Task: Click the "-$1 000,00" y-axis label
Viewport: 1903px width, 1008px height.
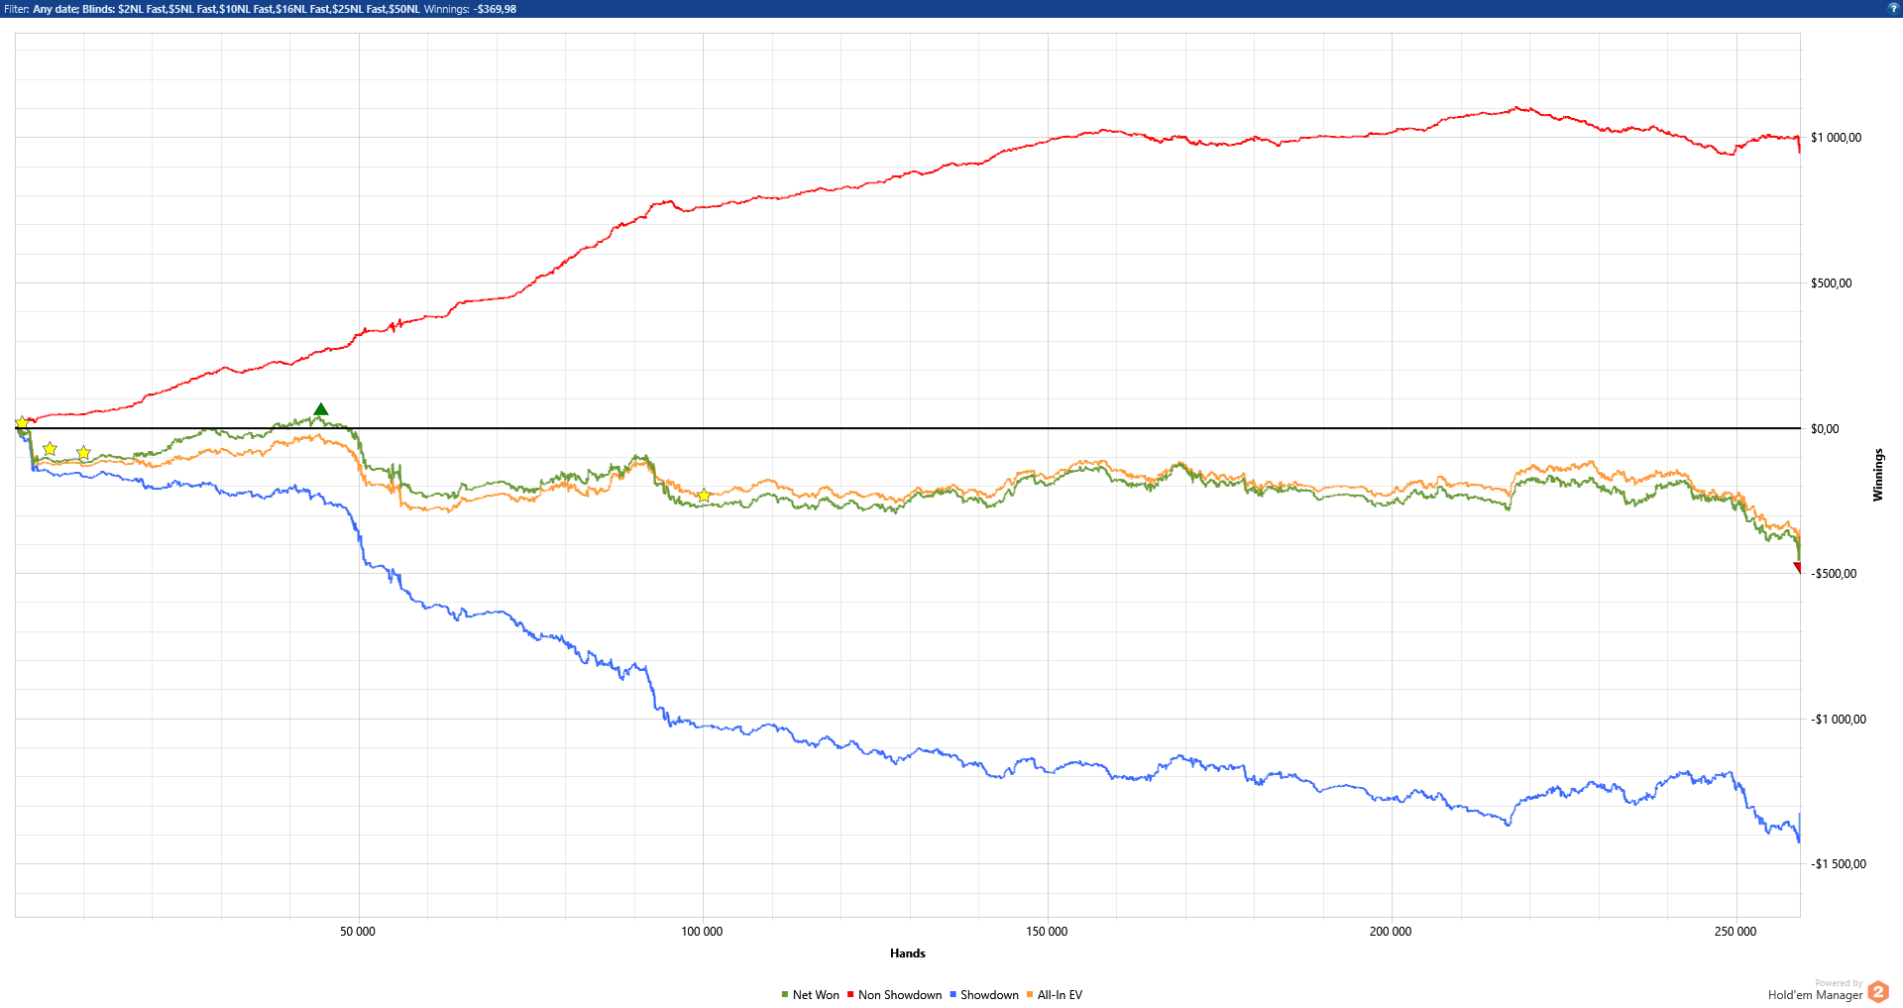Action: click(x=1839, y=720)
